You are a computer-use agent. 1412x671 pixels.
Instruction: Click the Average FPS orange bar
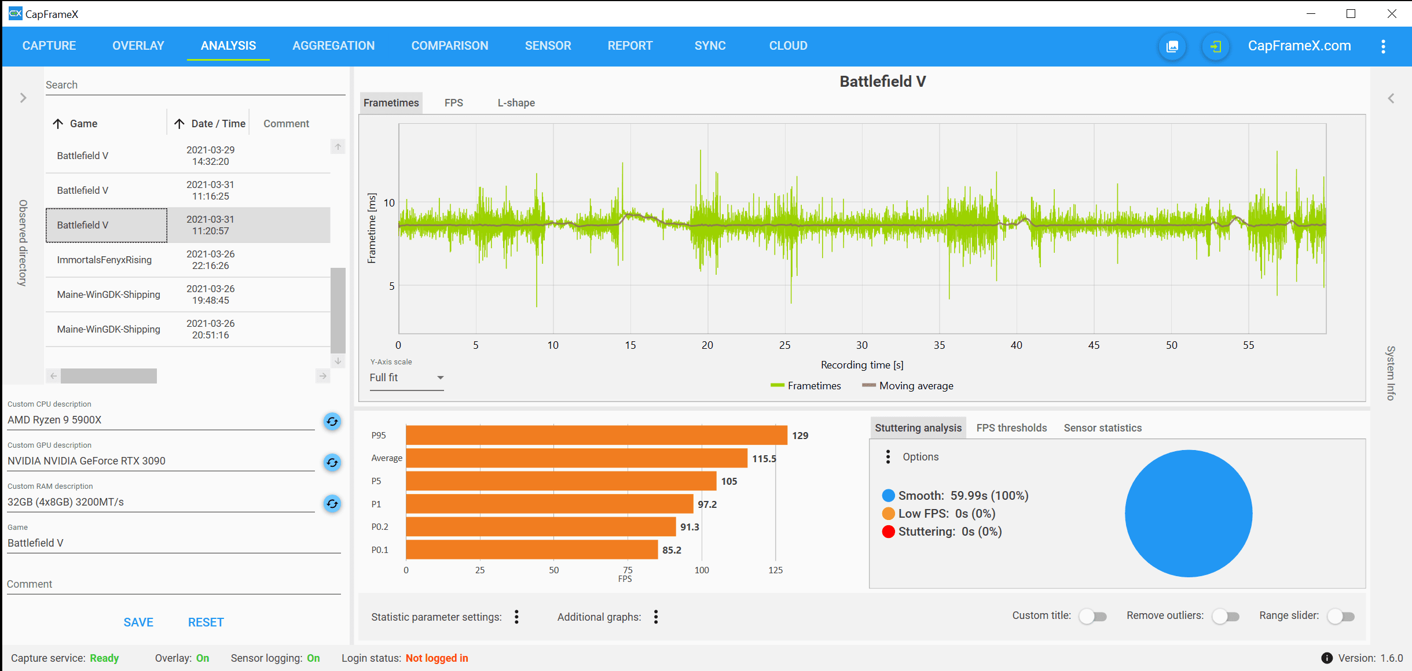577,458
